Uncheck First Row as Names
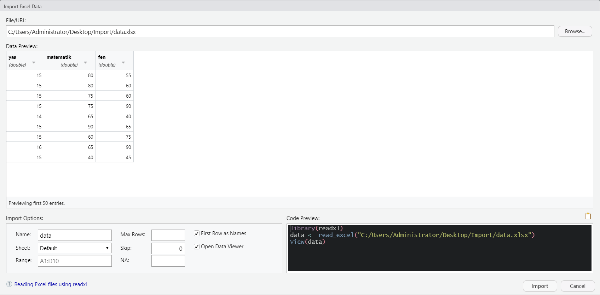The width and height of the screenshot is (600, 295). 197,233
